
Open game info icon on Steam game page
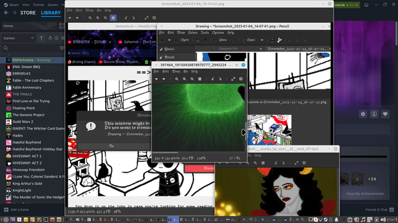374,114
